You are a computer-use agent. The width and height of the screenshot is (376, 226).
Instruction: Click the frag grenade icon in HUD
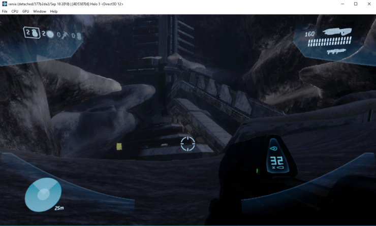36,34
